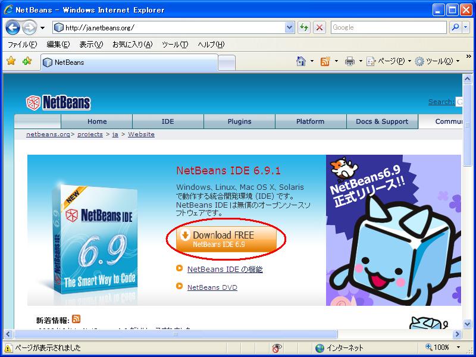Click the privacy report eye icon
The height and width of the screenshot is (357, 476).
click(277, 347)
